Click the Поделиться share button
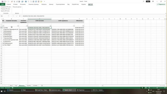The height and width of the screenshot is (94, 167). [x=161, y=4]
